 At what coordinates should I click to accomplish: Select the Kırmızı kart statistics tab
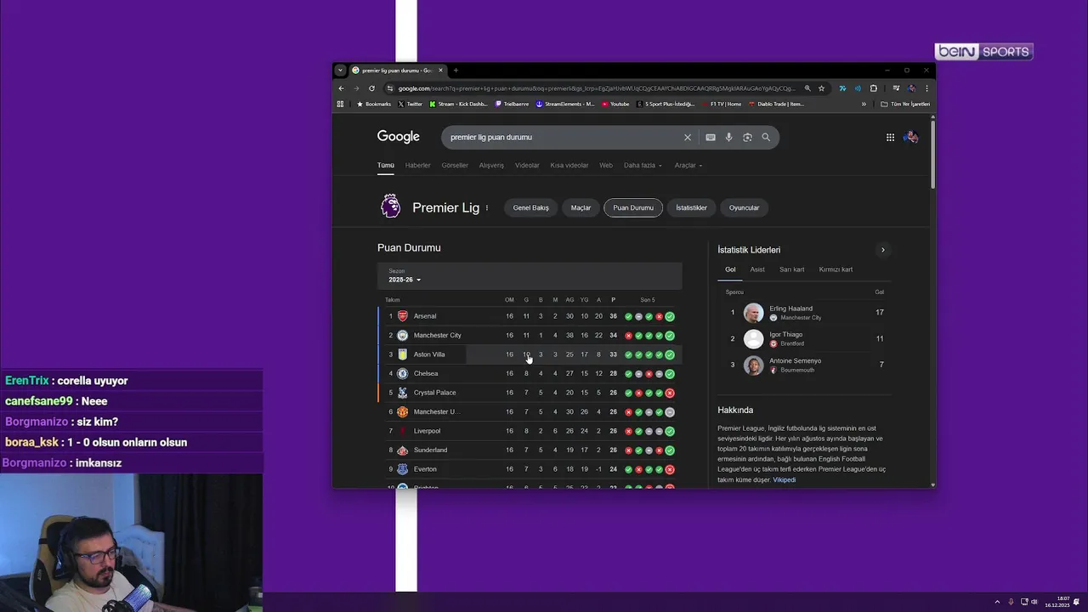(836, 269)
